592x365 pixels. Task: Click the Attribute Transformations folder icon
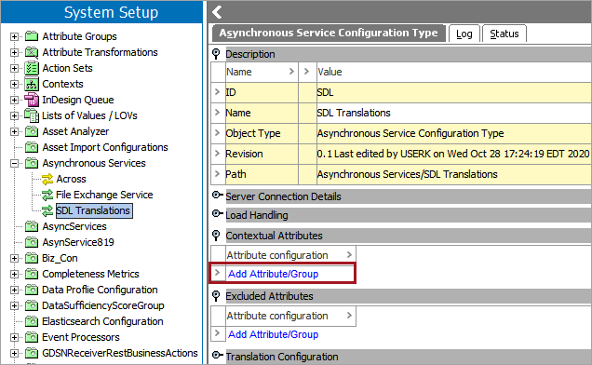pyautogui.click(x=32, y=52)
